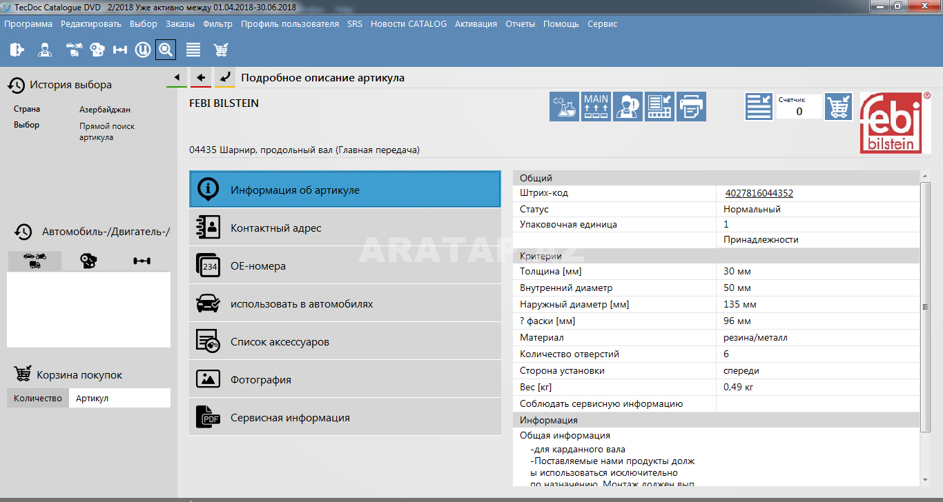Click the scrollbar down arrow of details table
Image resolution: width=943 pixels, height=502 pixels.
point(925,480)
